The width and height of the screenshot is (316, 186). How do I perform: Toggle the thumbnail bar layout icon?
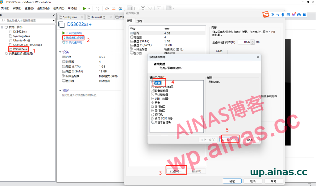(136, 8)
